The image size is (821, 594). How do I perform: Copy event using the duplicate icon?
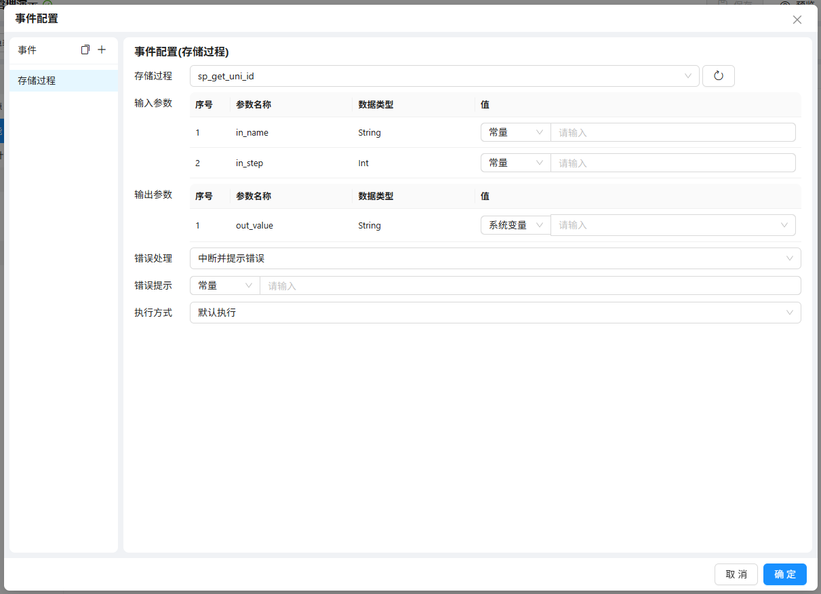coord(85,49)
